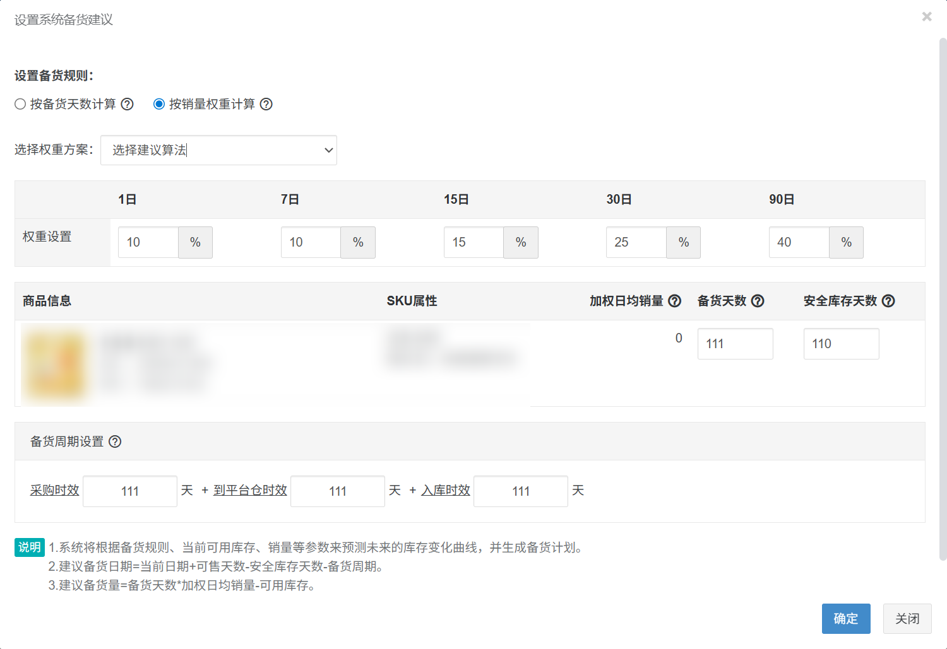The image size is (947, 649).
Task: Click help icon beside 备货周期设置
Action: pos(115,441)
